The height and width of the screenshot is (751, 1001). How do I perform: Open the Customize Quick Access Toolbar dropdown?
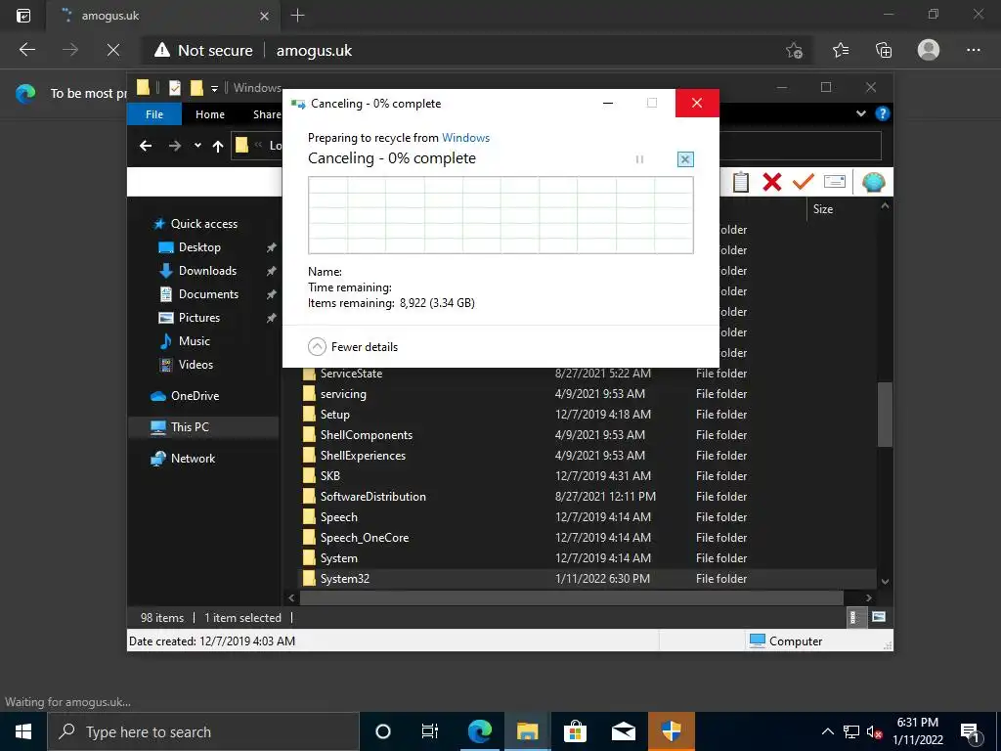(x=214, y=88)
